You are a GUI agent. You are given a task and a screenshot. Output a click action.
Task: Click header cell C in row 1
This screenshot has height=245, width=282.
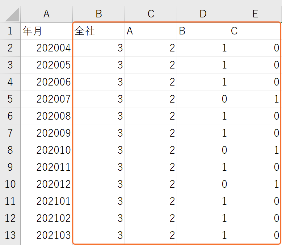[x=255, y=31]
